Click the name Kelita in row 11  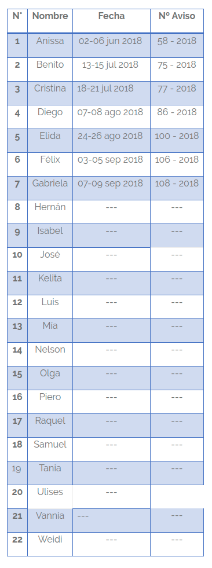pyautogui.click(x=50, y=278)
